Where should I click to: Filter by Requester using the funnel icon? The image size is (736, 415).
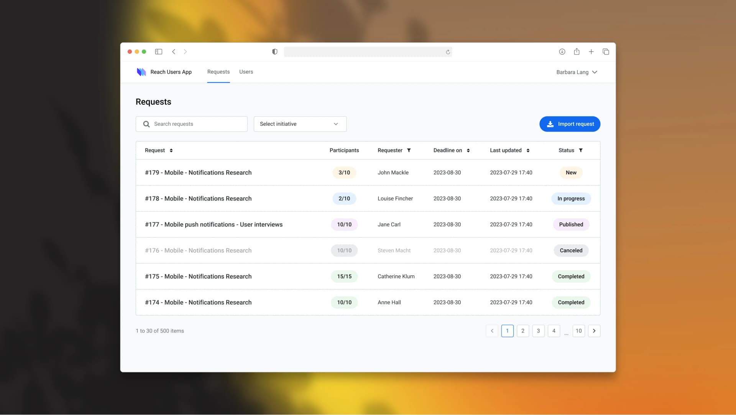[409, 150]
